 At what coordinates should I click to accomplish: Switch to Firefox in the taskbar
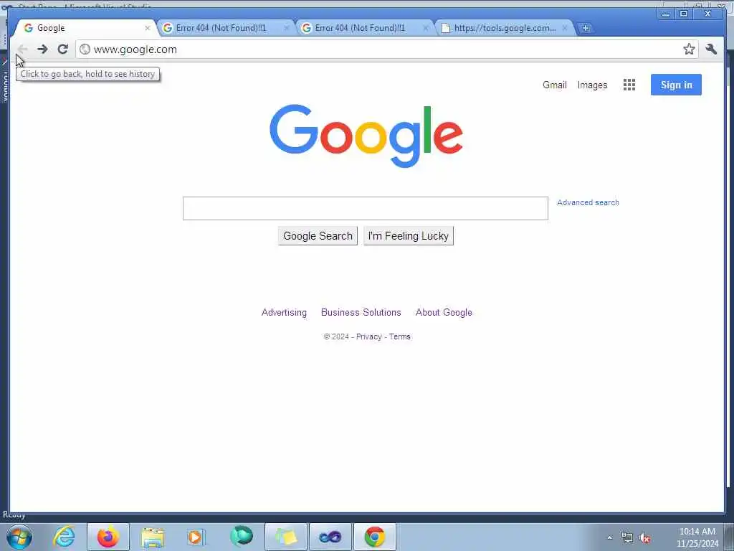coord(108,537)
